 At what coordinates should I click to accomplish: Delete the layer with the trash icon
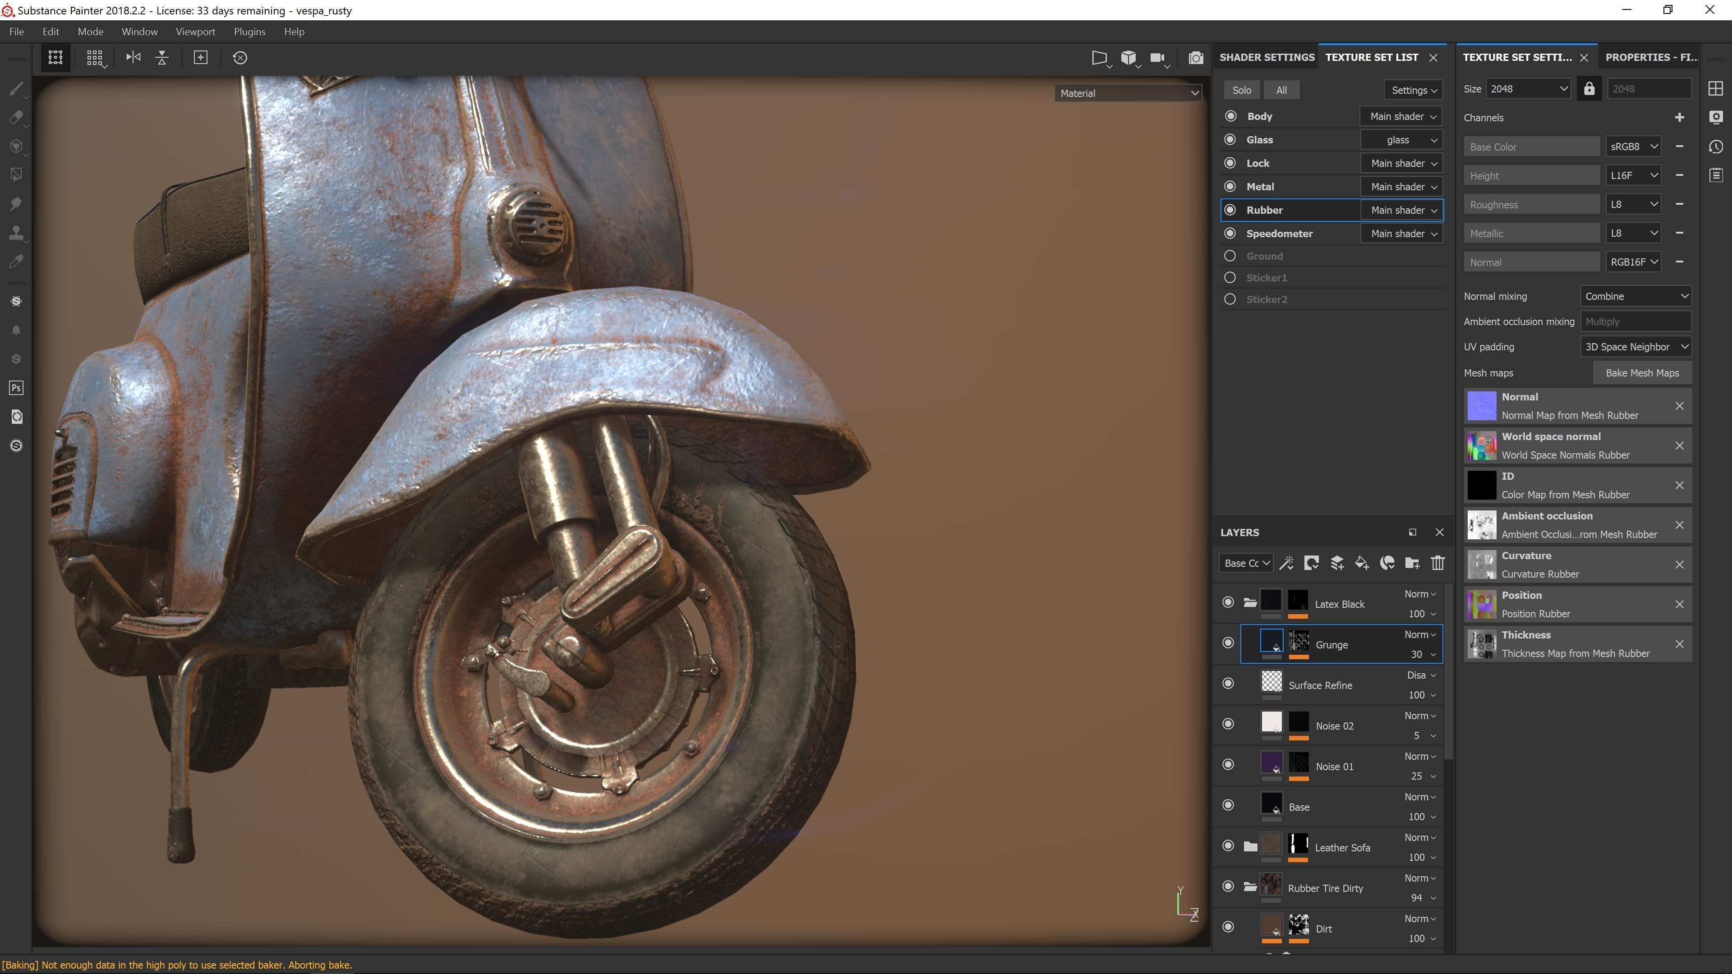pyautogui.click(x=1437, y=563)
